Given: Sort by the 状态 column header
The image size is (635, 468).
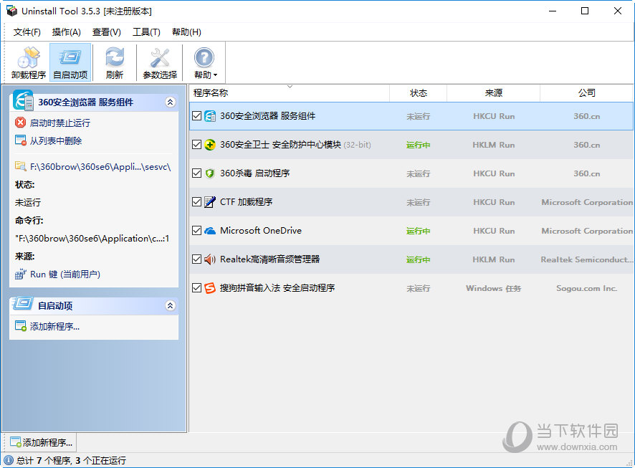Looking at the screenshot, I should pos(419,93).
